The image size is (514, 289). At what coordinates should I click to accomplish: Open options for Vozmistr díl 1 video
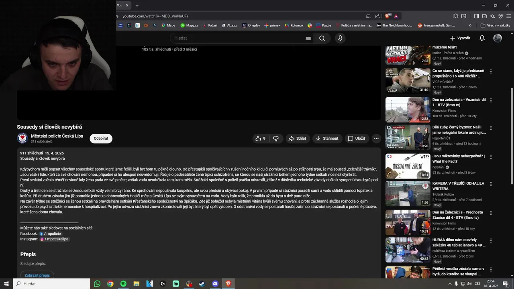(491, 100)
